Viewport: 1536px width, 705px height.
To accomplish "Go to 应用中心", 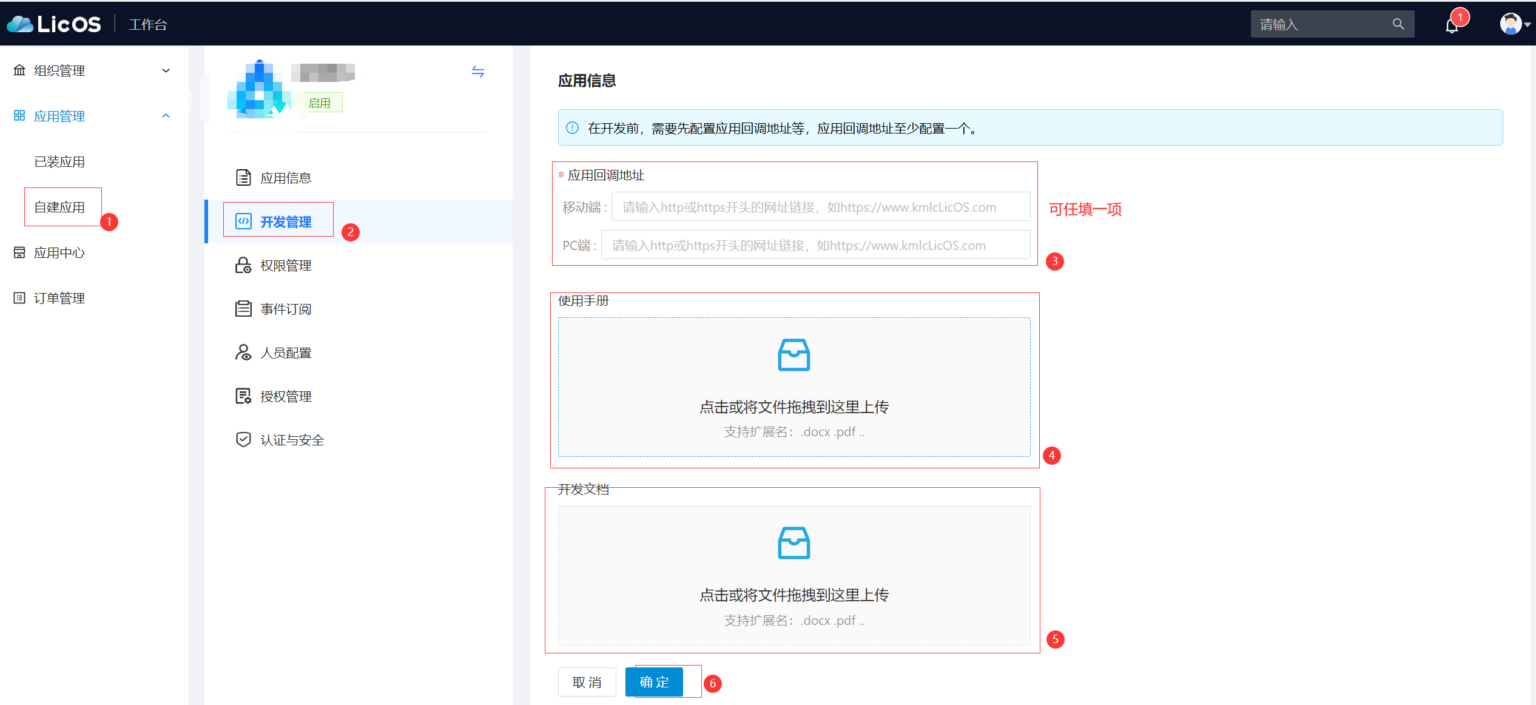I will click(59, 252).
